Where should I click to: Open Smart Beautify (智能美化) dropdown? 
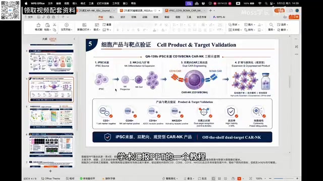point(170,178)
